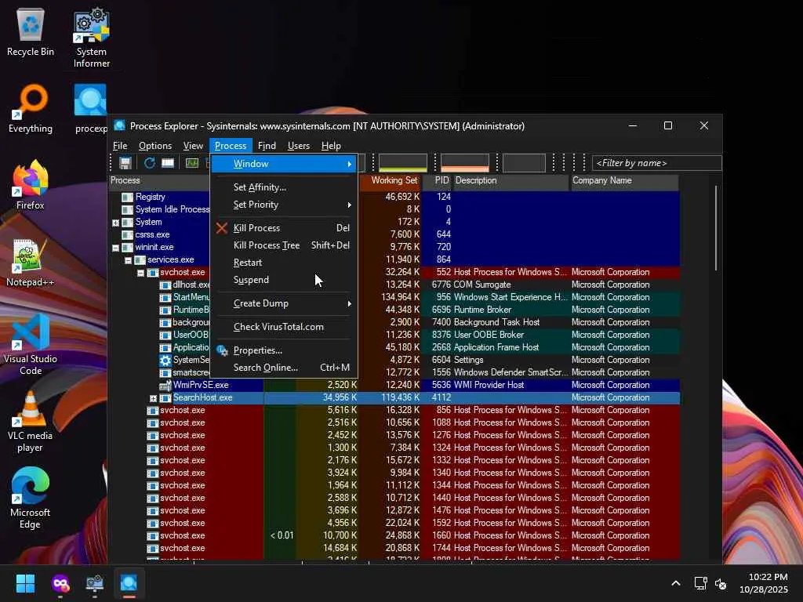Click the WmiPrvSE.exe process icon
The image size is (803, 602).
coord(165,385)
